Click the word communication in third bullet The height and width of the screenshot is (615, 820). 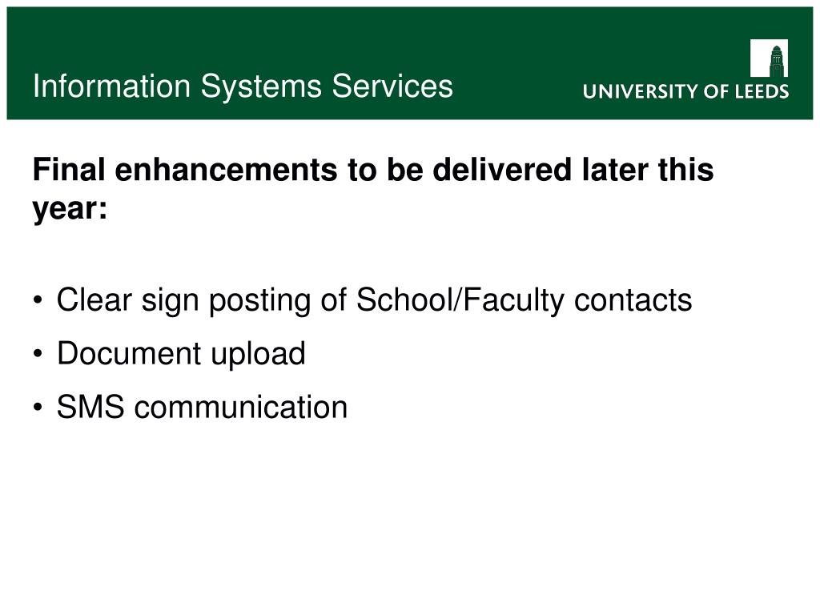click(241, 407)
